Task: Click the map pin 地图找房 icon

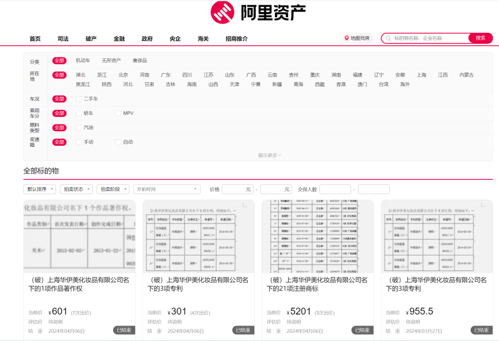Action: (347, 38)
